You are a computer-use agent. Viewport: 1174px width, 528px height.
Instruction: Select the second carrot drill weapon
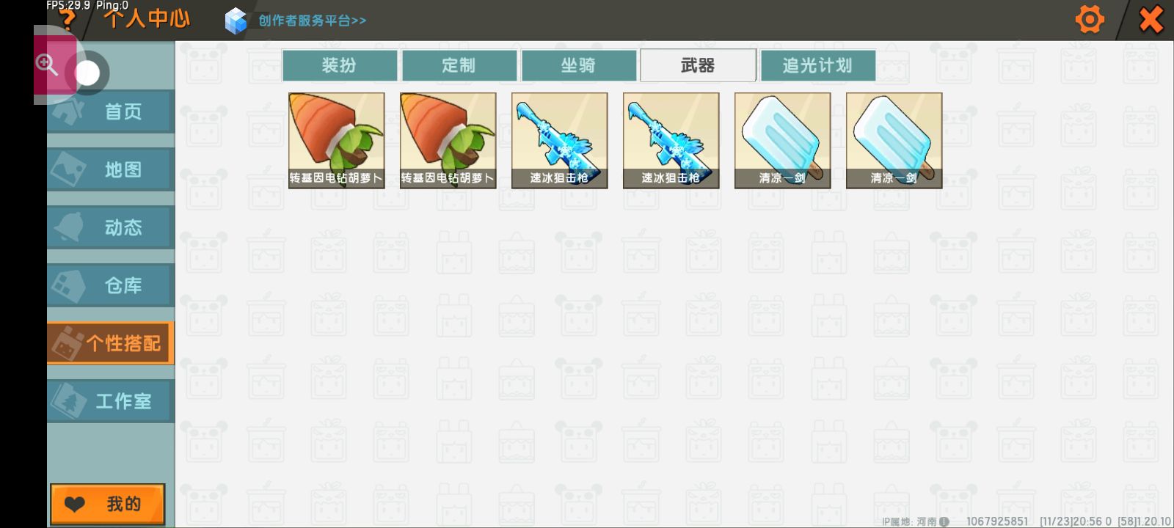(448, 141)
